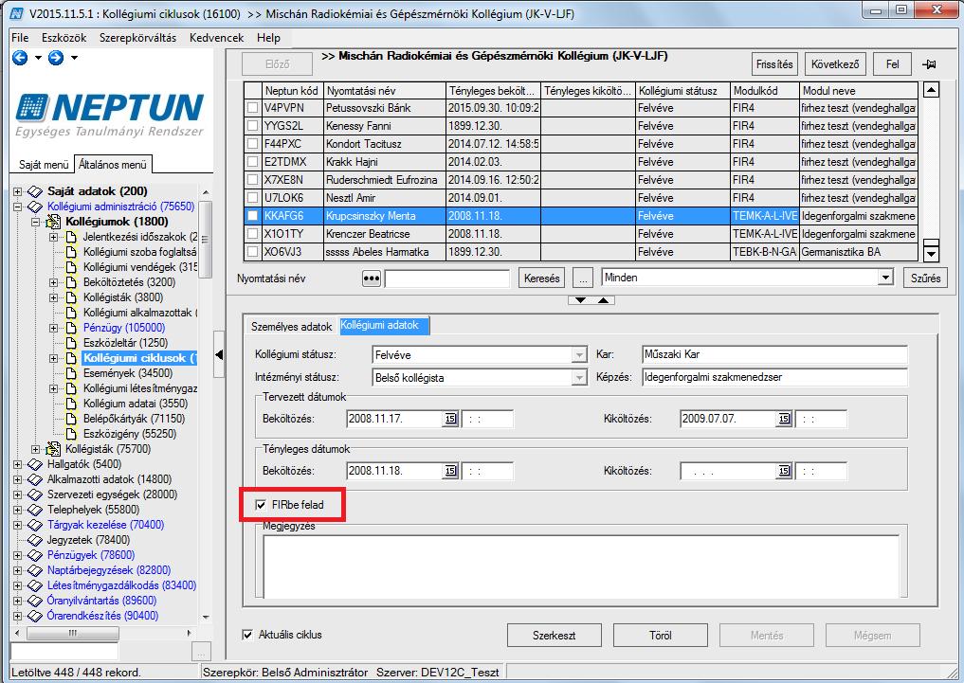Check the row checkbox for XO6VJ3
The height and width of the screenshot is (683, 964).
(253, 252)
